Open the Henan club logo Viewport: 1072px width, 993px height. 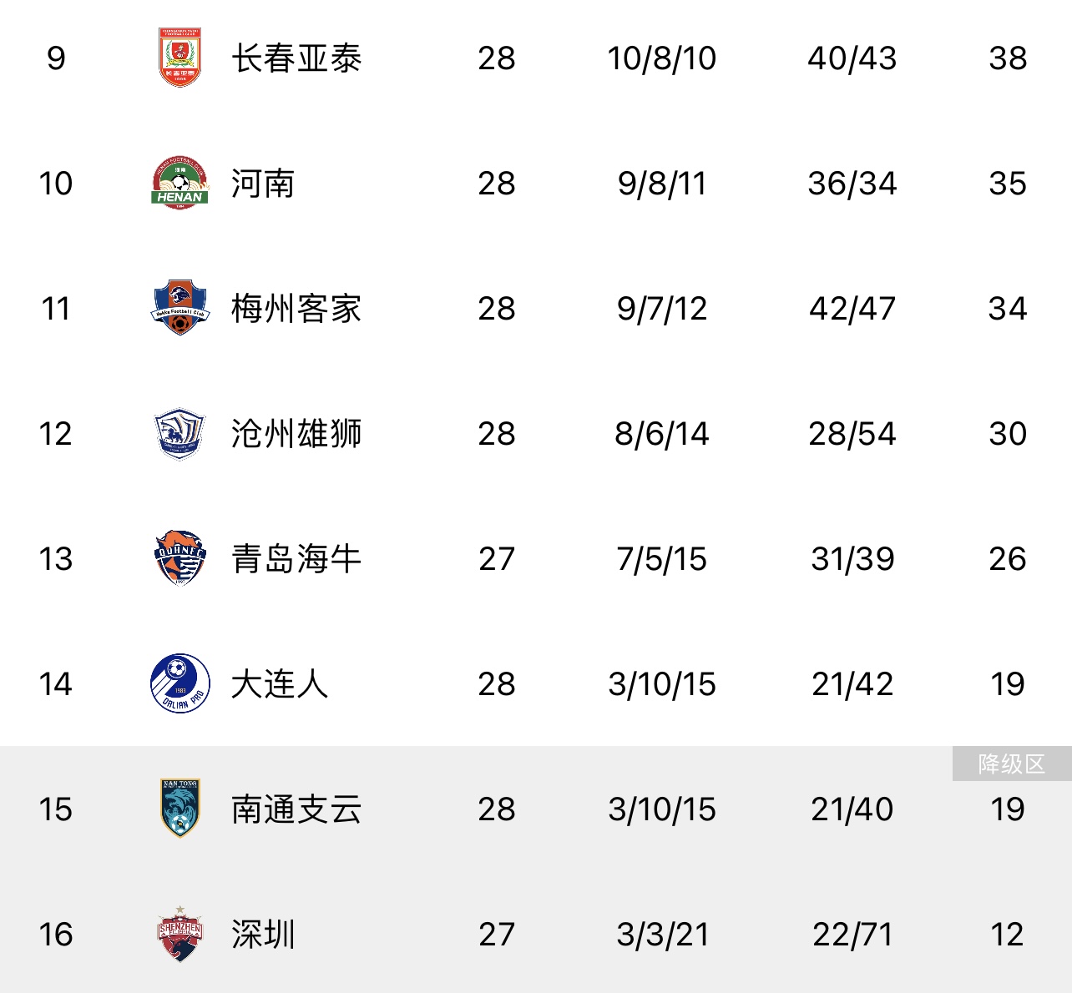tap(180, 183)
